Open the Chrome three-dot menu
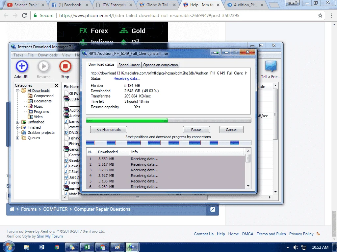The width and height of the screenshot is (337, 252). 331,15
